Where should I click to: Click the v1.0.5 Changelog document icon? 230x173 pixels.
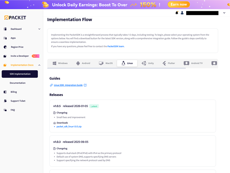[54, 113]
